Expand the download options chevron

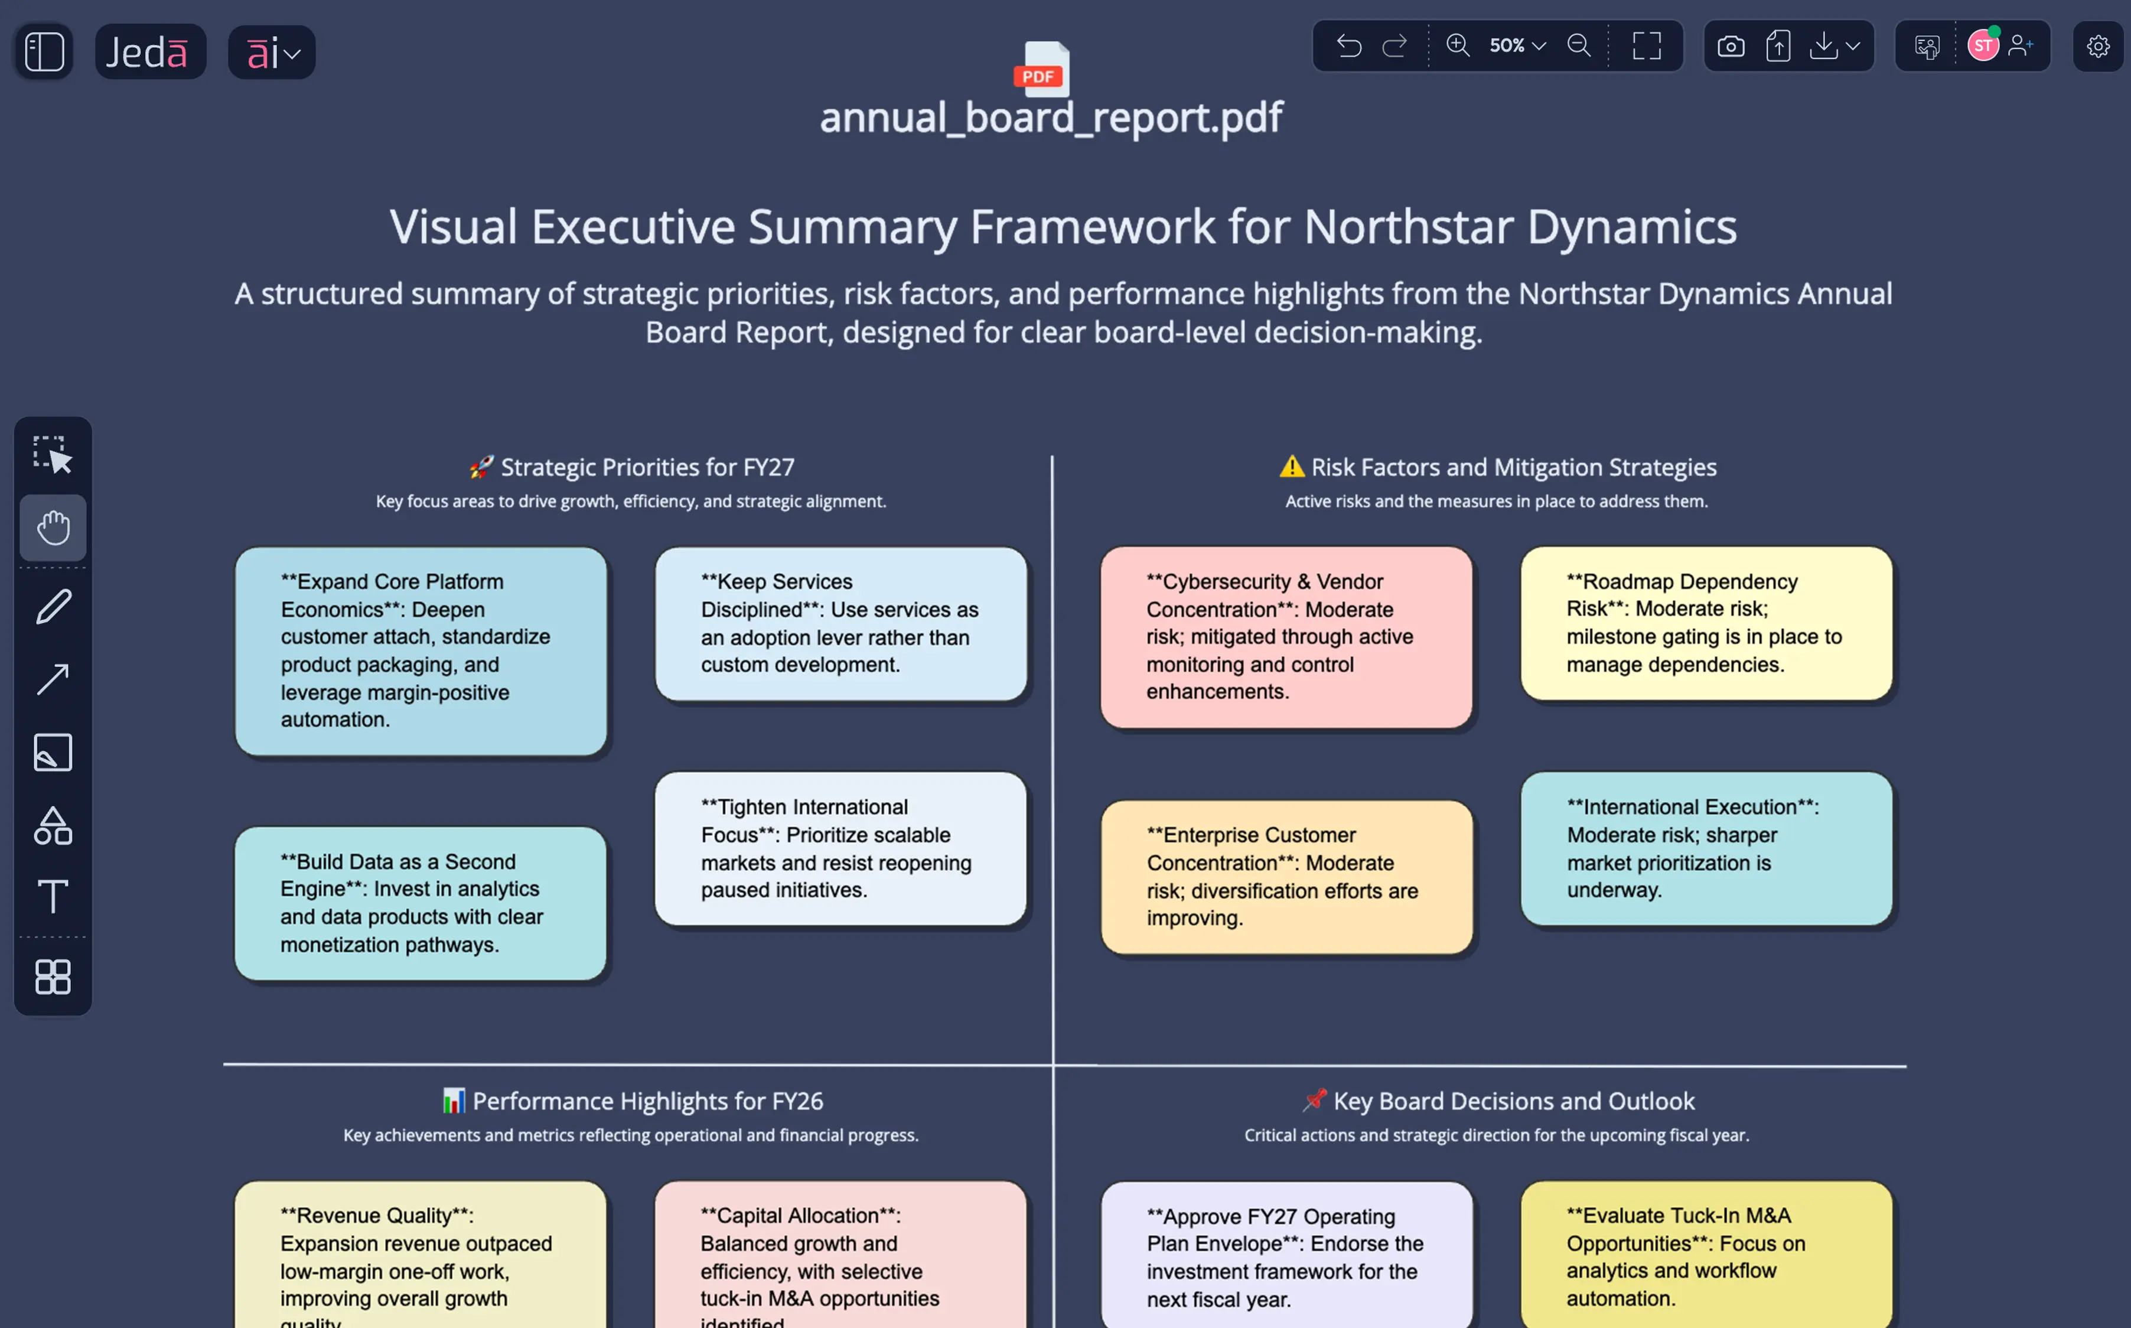1853,45
